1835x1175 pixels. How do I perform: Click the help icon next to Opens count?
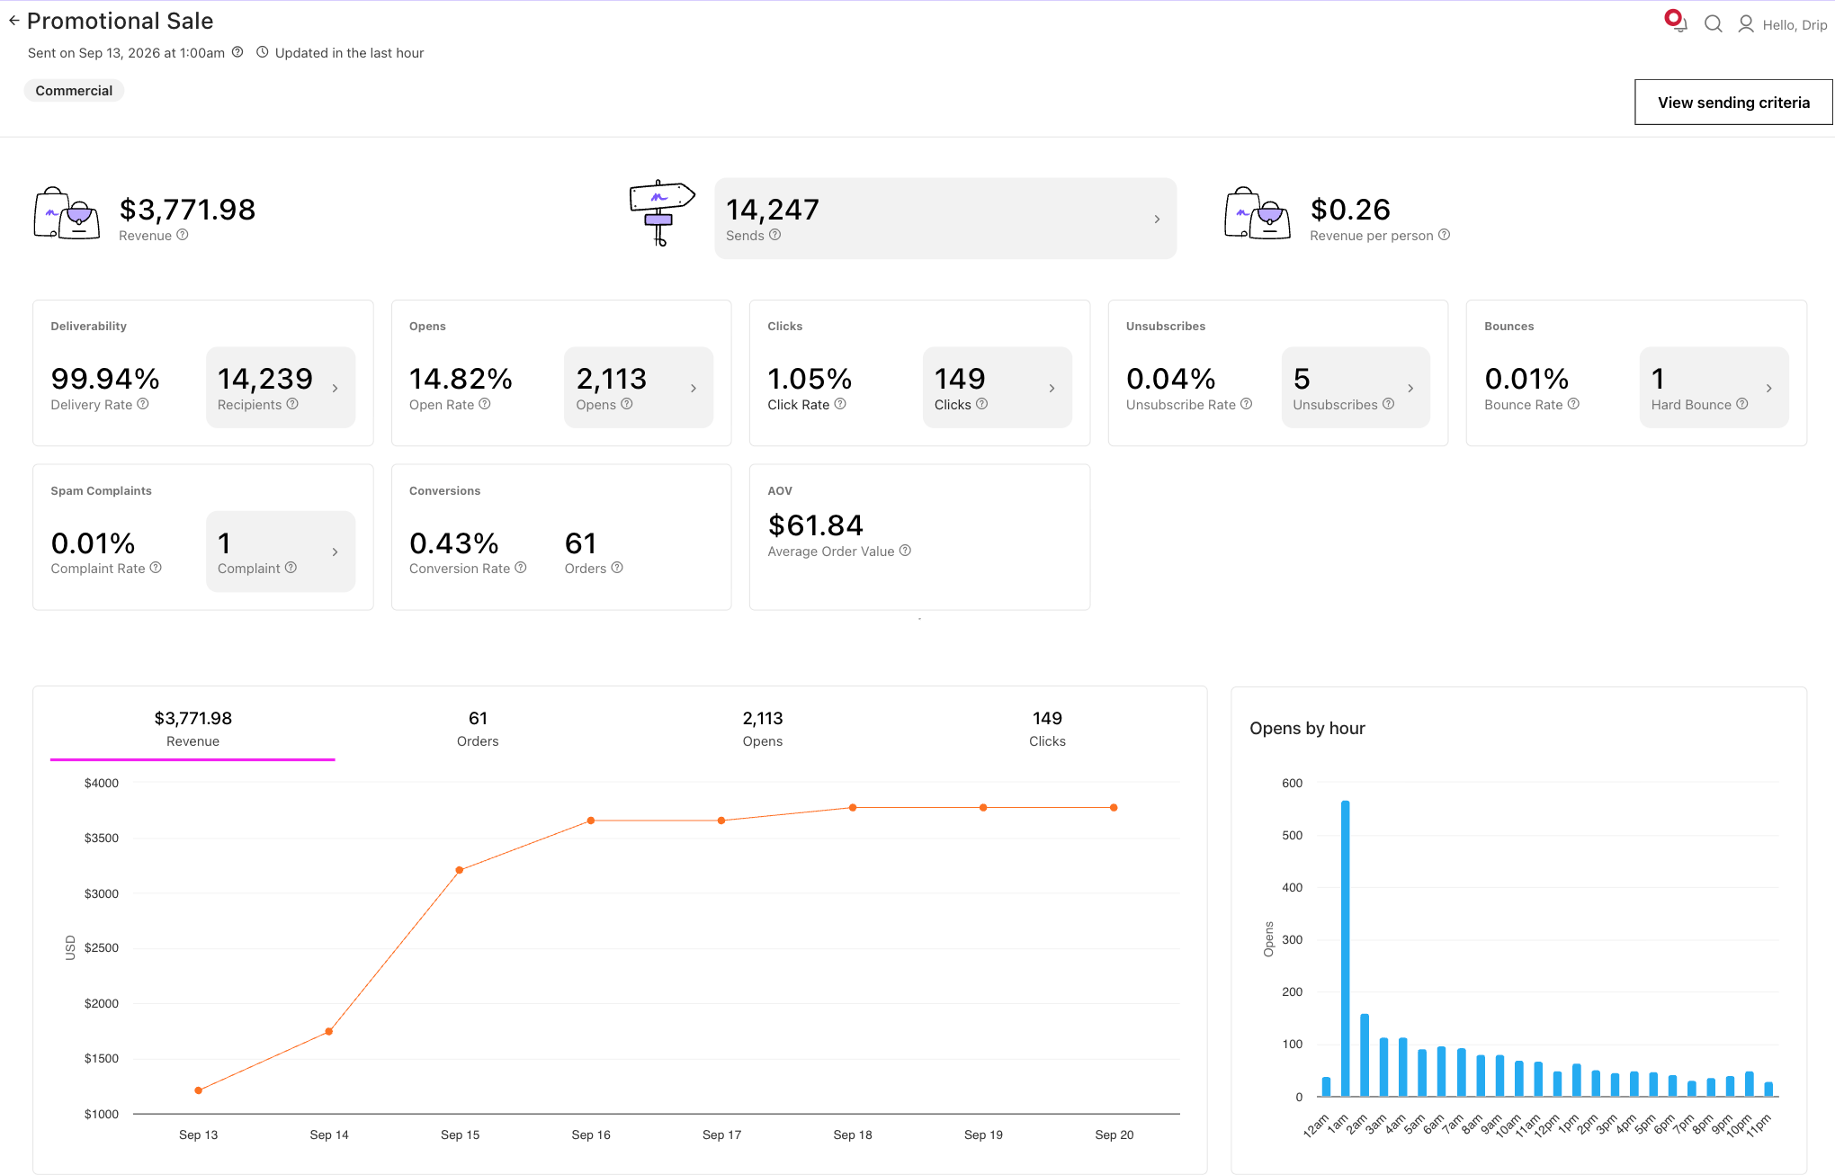point(627,404)
